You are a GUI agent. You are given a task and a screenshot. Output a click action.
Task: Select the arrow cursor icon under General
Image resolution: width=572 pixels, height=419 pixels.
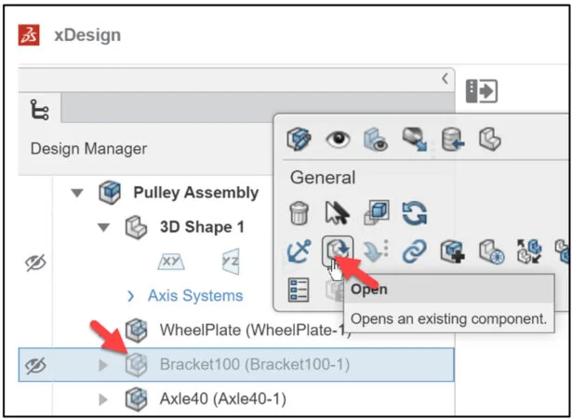(x=334, y=213)
